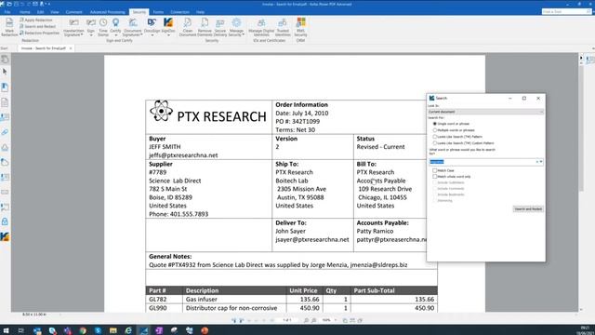Select Multiple words or phrases option
The image size is (595, 335).
coord(435,130)
